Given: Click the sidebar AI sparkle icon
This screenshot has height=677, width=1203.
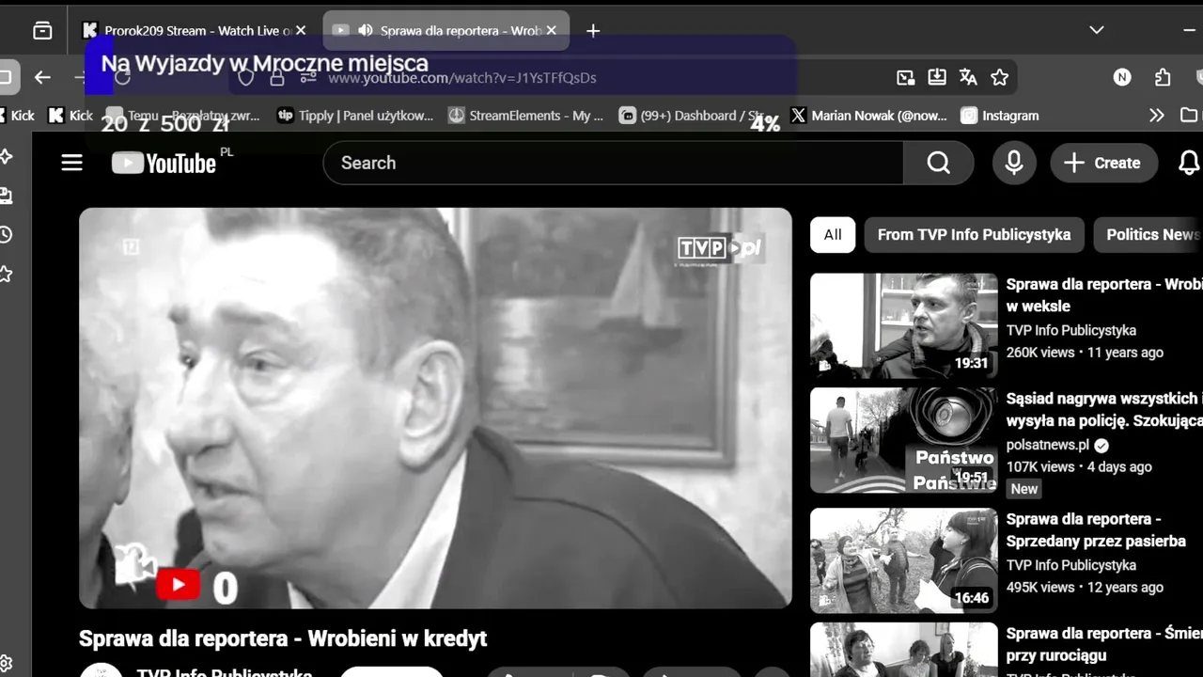Looking at the screenshot, I should tap(7, 156).
